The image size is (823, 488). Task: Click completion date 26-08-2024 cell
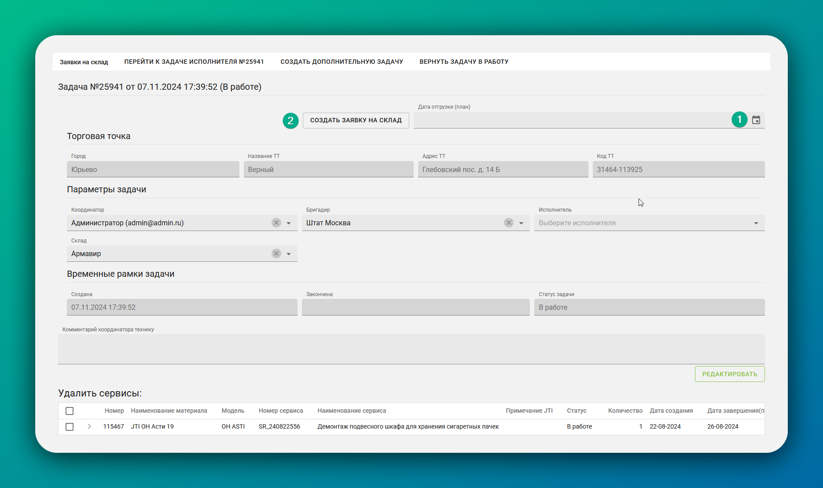point(723,426)
